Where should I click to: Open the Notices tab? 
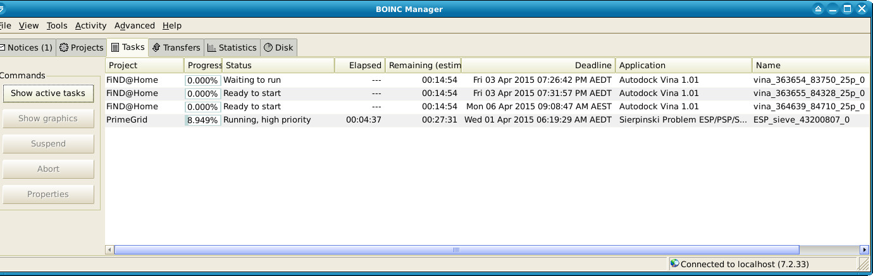click(27, 47)
